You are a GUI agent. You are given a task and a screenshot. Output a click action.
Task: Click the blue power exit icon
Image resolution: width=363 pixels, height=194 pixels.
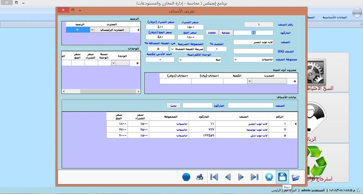tap(186, 177)
